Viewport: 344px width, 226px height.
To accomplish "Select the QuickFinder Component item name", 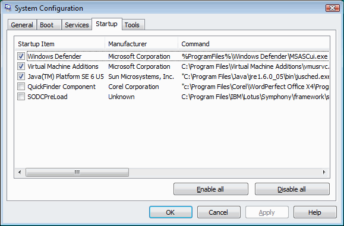I will tap(62, 87).
